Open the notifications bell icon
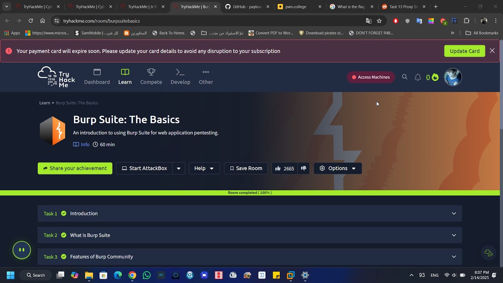This screenshot has width=503, height=283. coord(418,77)
